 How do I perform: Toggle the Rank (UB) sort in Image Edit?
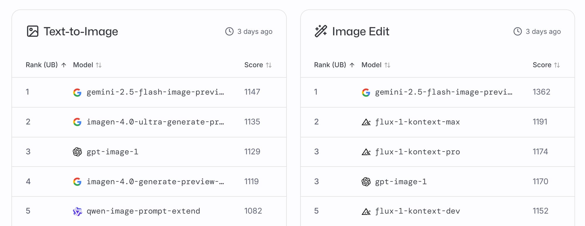click(x=334, y=65)
